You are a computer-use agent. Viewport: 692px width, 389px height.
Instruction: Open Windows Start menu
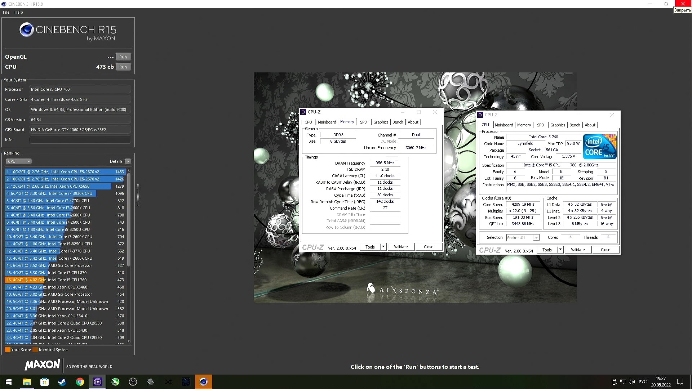pyautogui.click(x=9, y=382)
